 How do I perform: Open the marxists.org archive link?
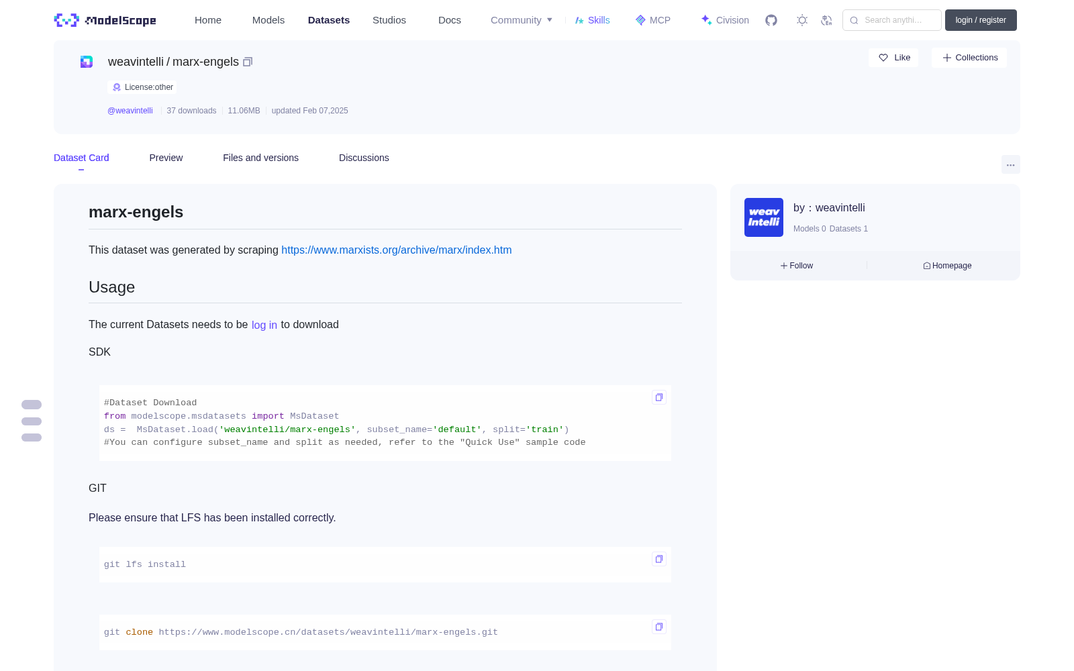[396, 250]
